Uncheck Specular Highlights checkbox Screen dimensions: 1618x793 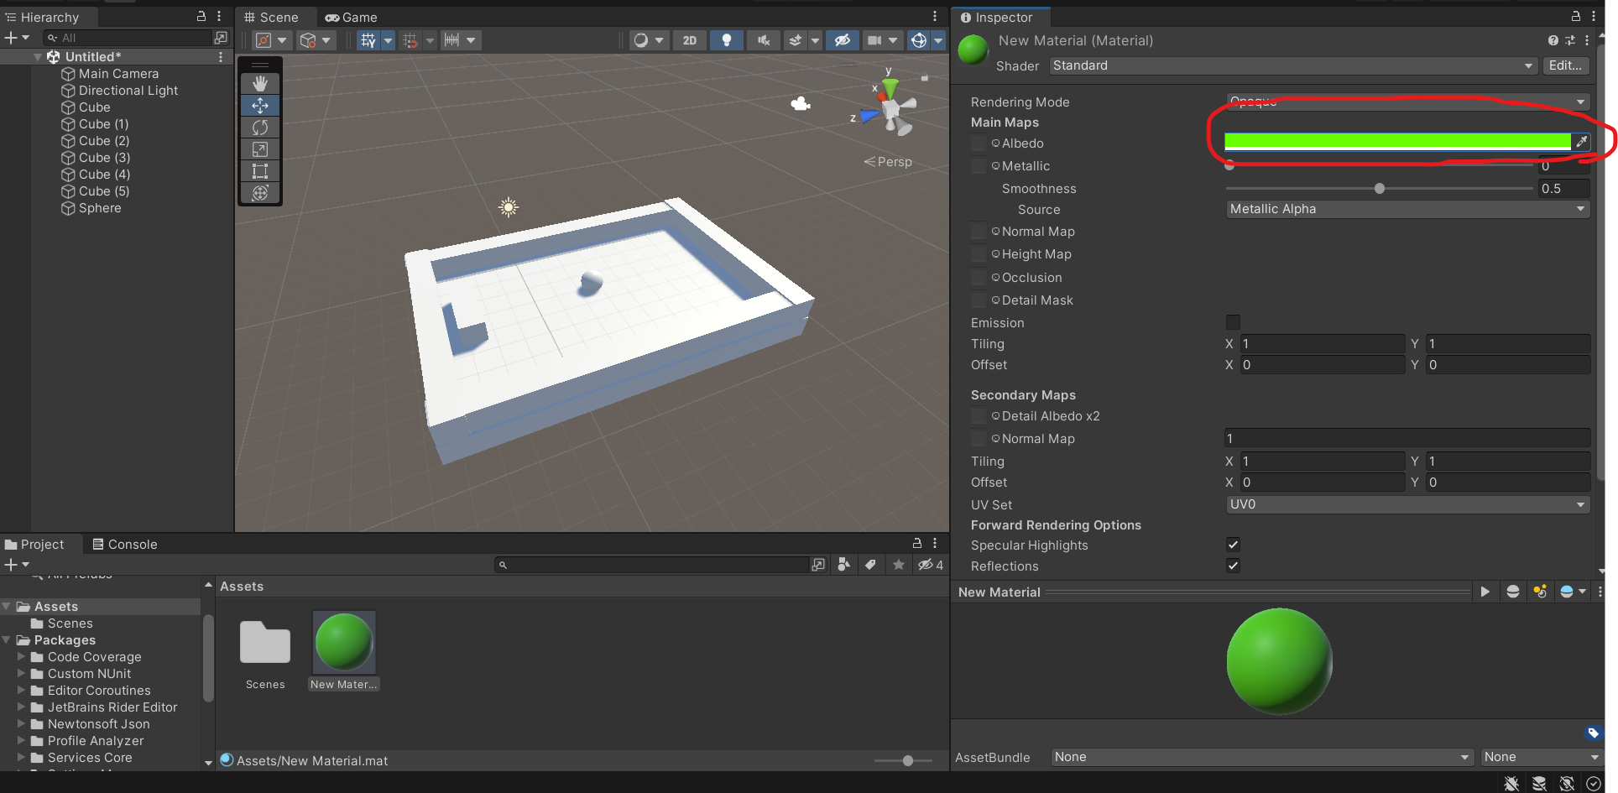point(1233,545)
